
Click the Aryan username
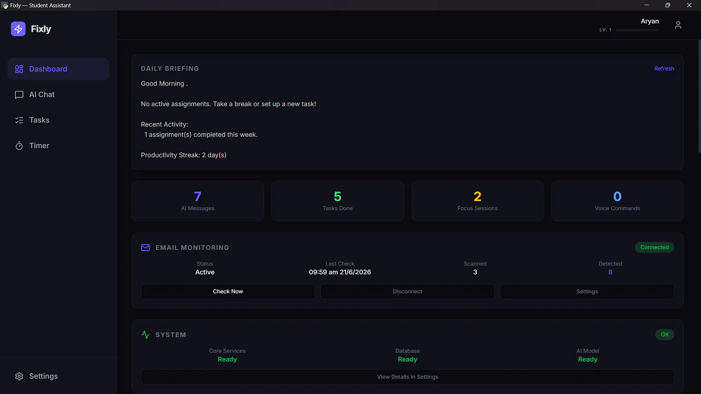click(650, 21)
